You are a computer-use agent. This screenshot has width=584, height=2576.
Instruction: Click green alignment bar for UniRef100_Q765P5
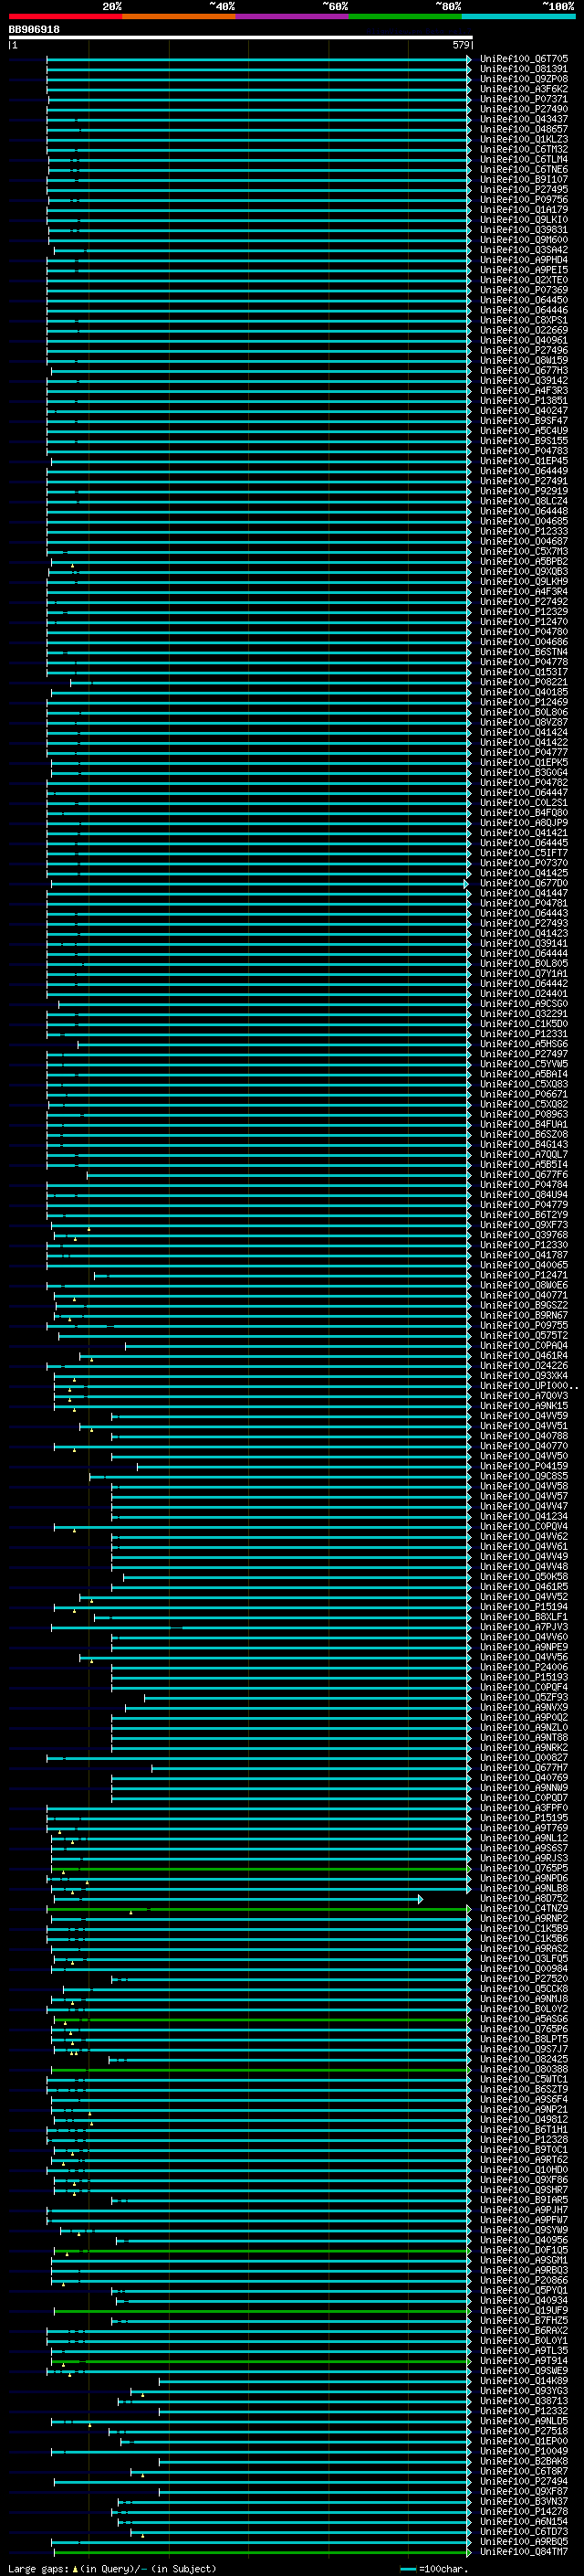[262, 1868]
